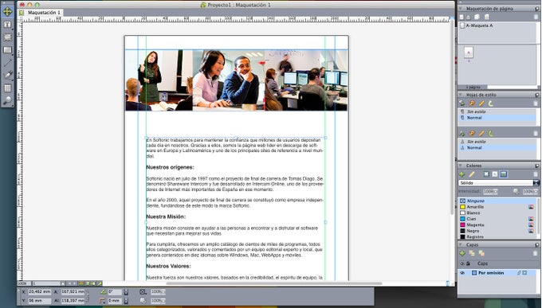Choose text color mode icon in Colores

tap(495, 174)
